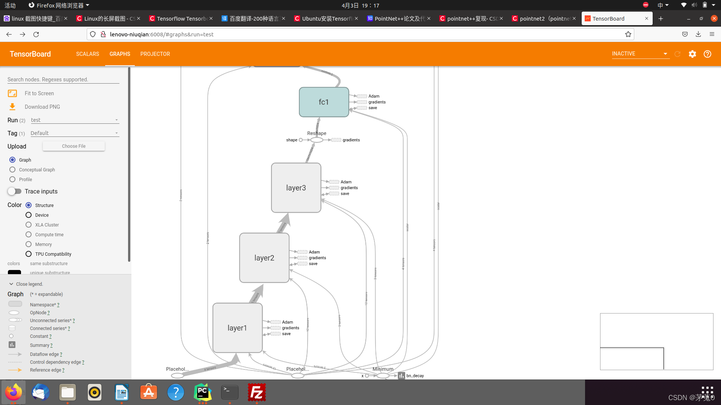This screenshot has height=405, width=721.
Task: Bookmark this page with the star icon
Action: pos(628,34)
